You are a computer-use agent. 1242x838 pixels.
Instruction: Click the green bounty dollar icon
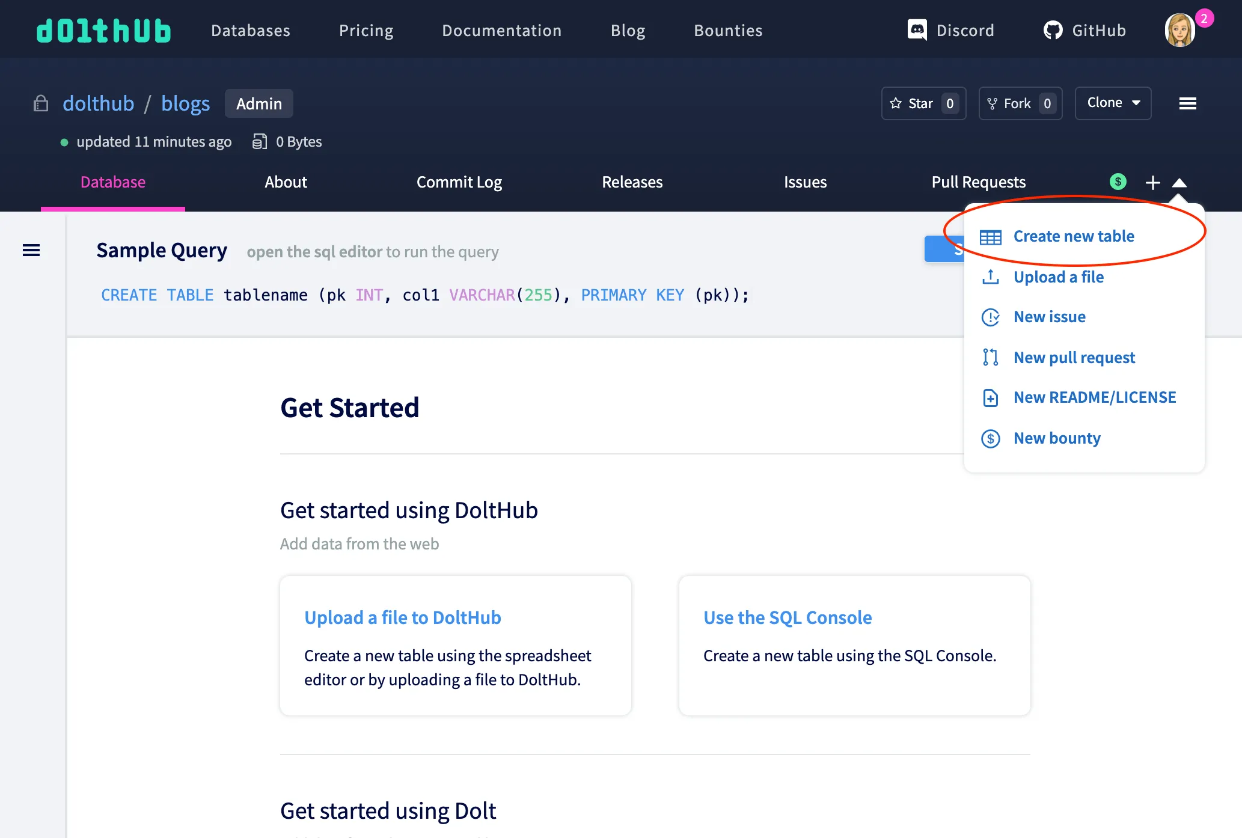click(1118, 182)
